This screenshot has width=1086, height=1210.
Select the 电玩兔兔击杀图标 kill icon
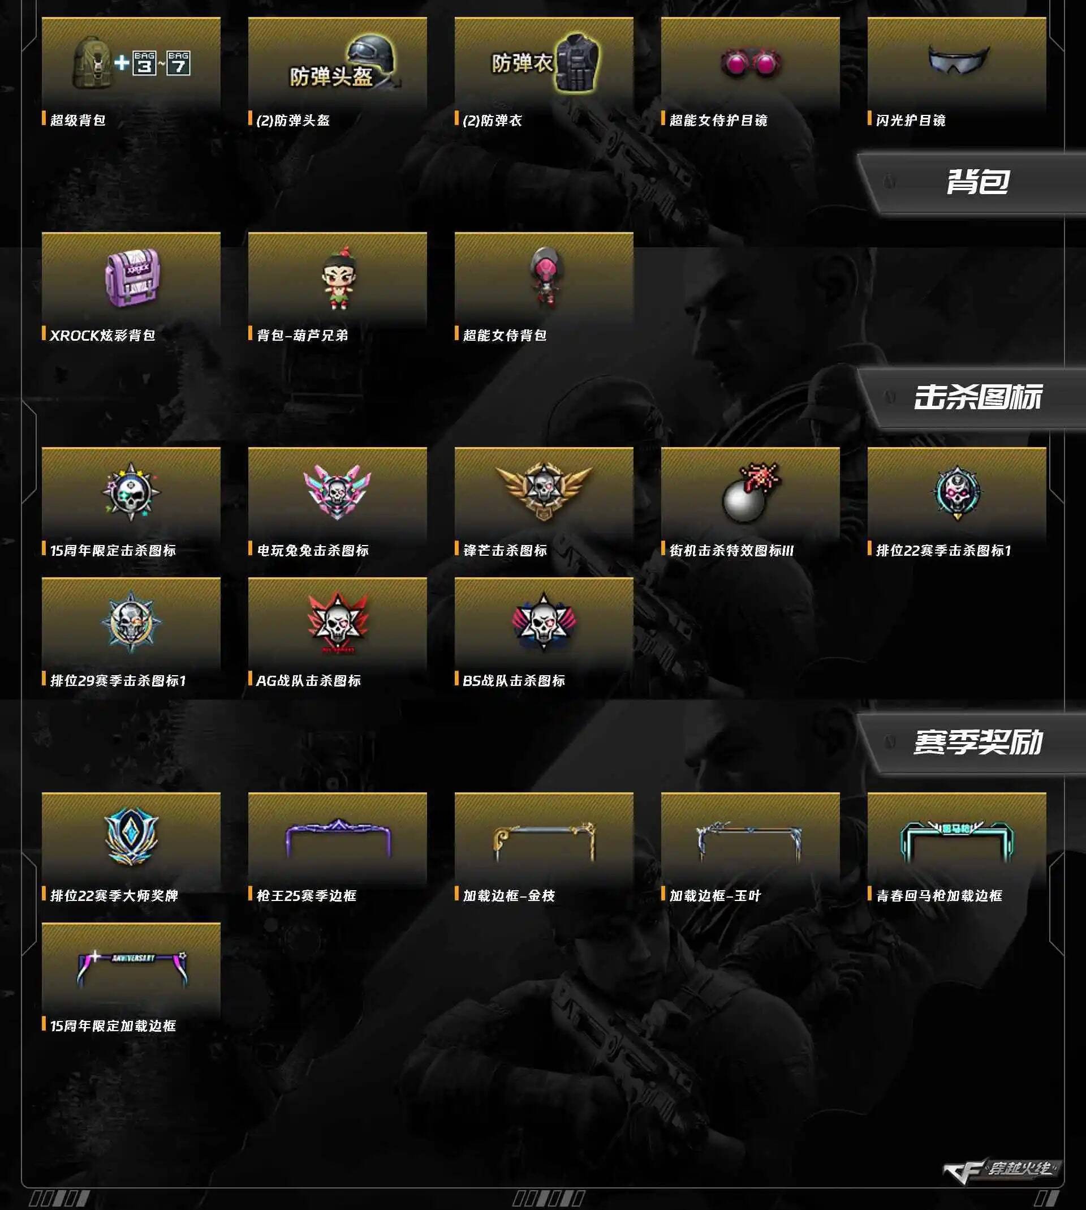pyautogui.click(x=337, y=492)
